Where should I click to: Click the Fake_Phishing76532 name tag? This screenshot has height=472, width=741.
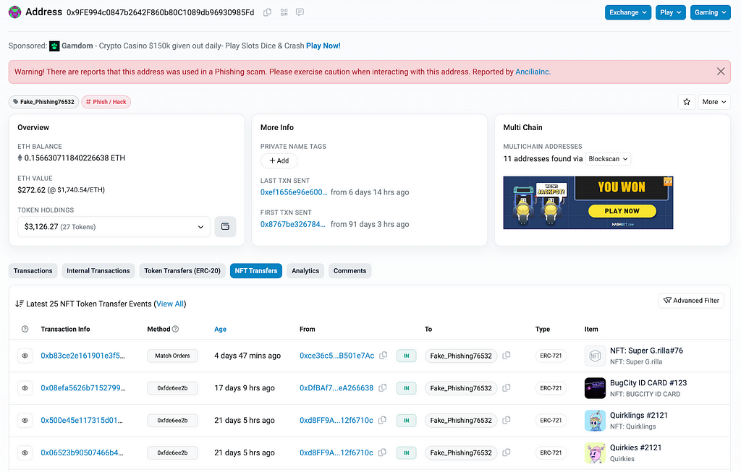pyautogui.click(x=43, y=102)
